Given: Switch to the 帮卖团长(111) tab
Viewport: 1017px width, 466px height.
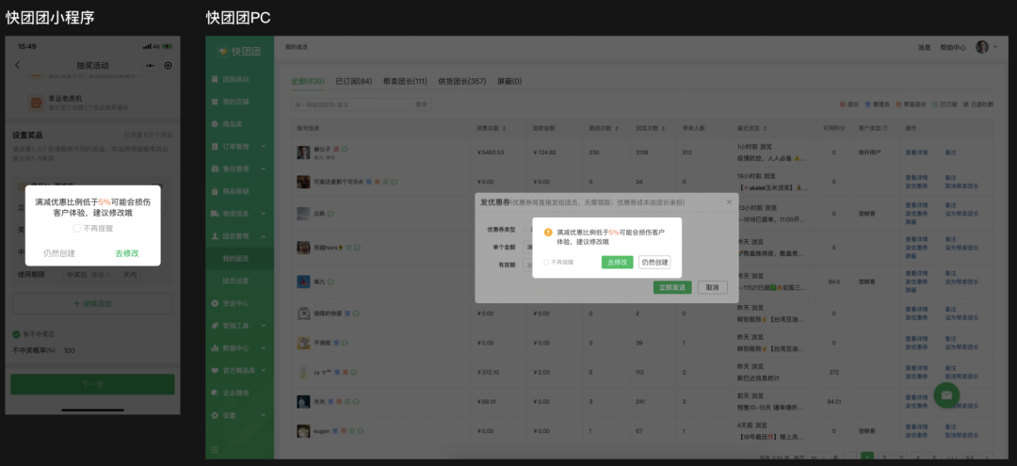Looking at the screenshot, I should point(405,82).
